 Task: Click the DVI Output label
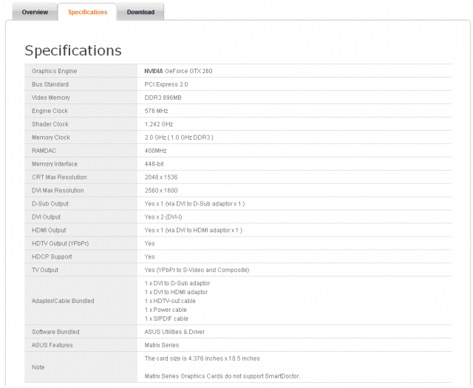pyautogui.click(x=46, y=217)
